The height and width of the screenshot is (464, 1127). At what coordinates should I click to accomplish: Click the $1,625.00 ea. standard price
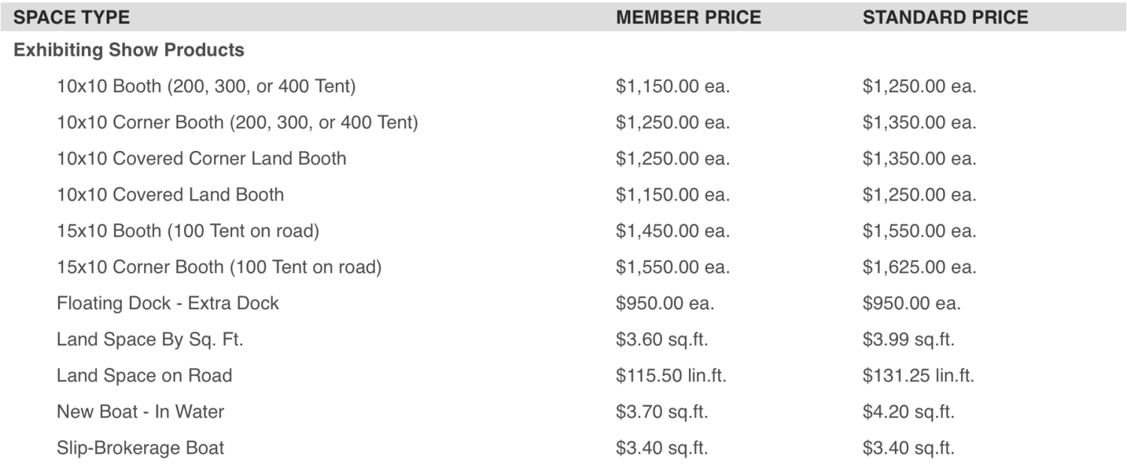click(x=920, y=267)
